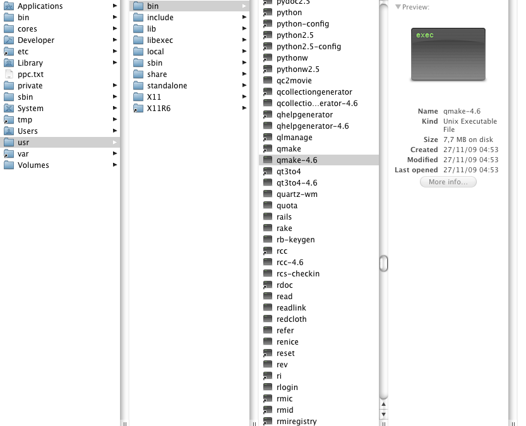Select the pythonw2.5 entry
The width and height of the screenshot is (526, 426).
pos(298,69)
